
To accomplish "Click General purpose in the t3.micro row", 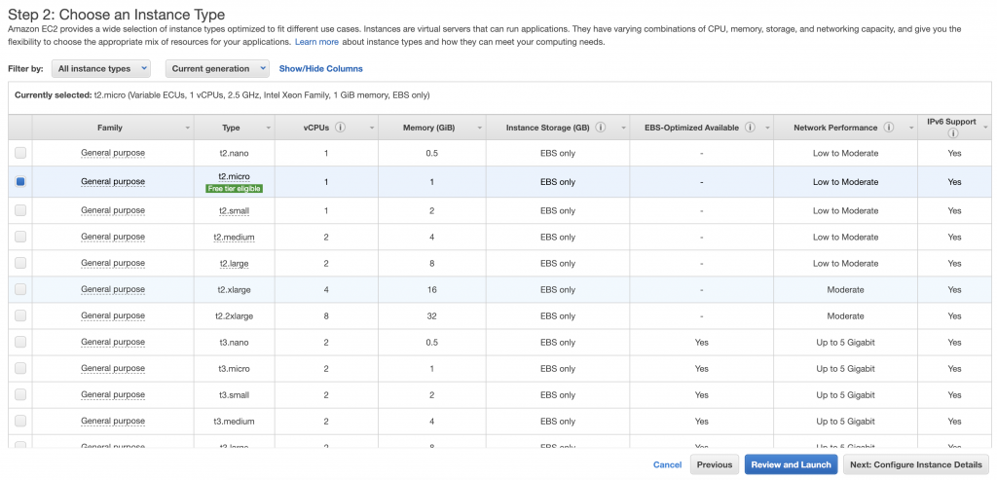I will (113, 369).
